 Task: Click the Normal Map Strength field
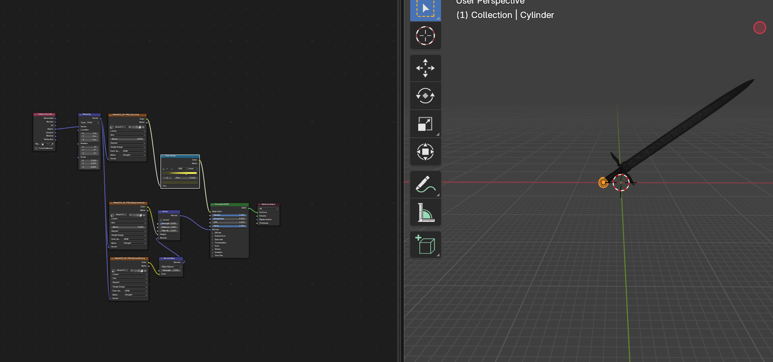click(x=171, y=270)
